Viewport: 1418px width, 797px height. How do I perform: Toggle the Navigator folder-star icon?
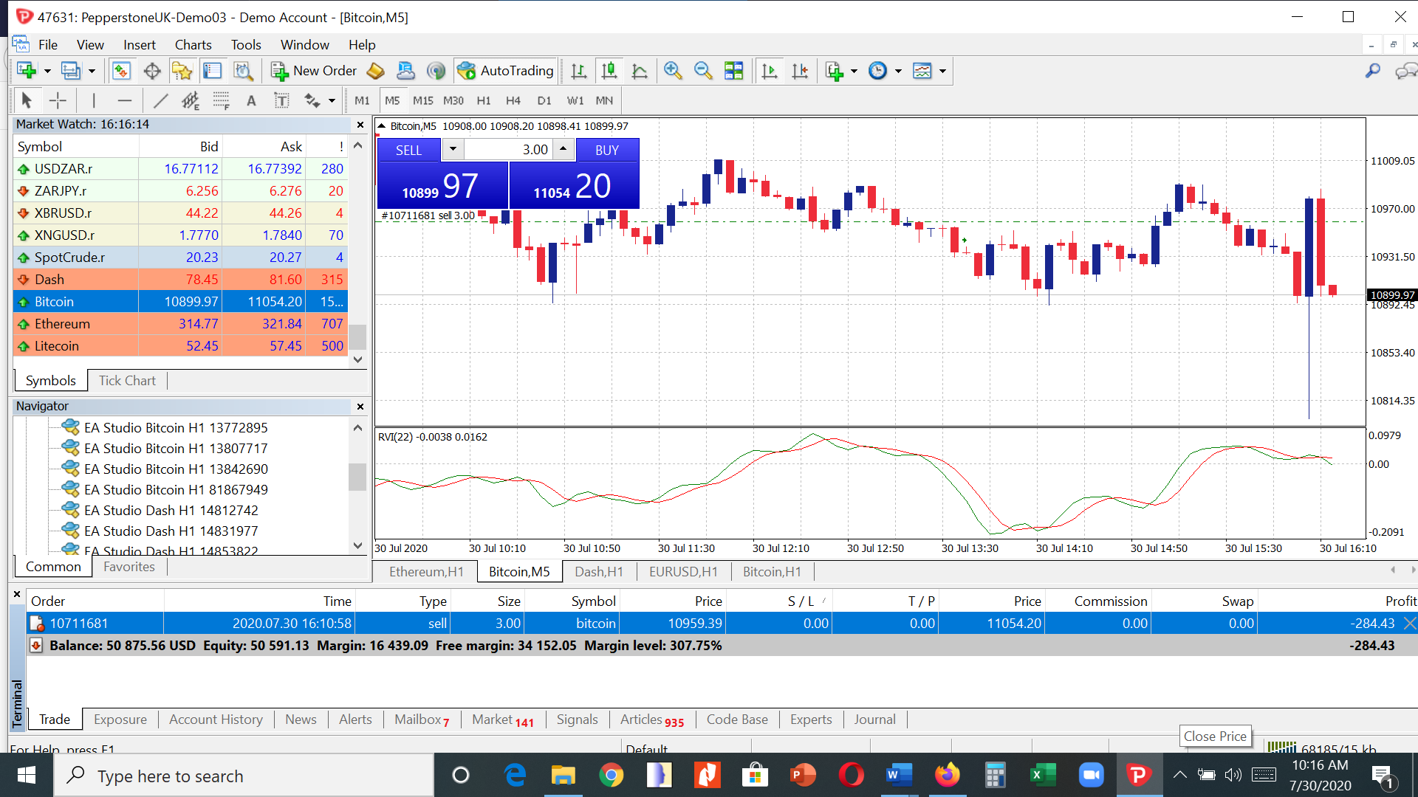[182, 71]
